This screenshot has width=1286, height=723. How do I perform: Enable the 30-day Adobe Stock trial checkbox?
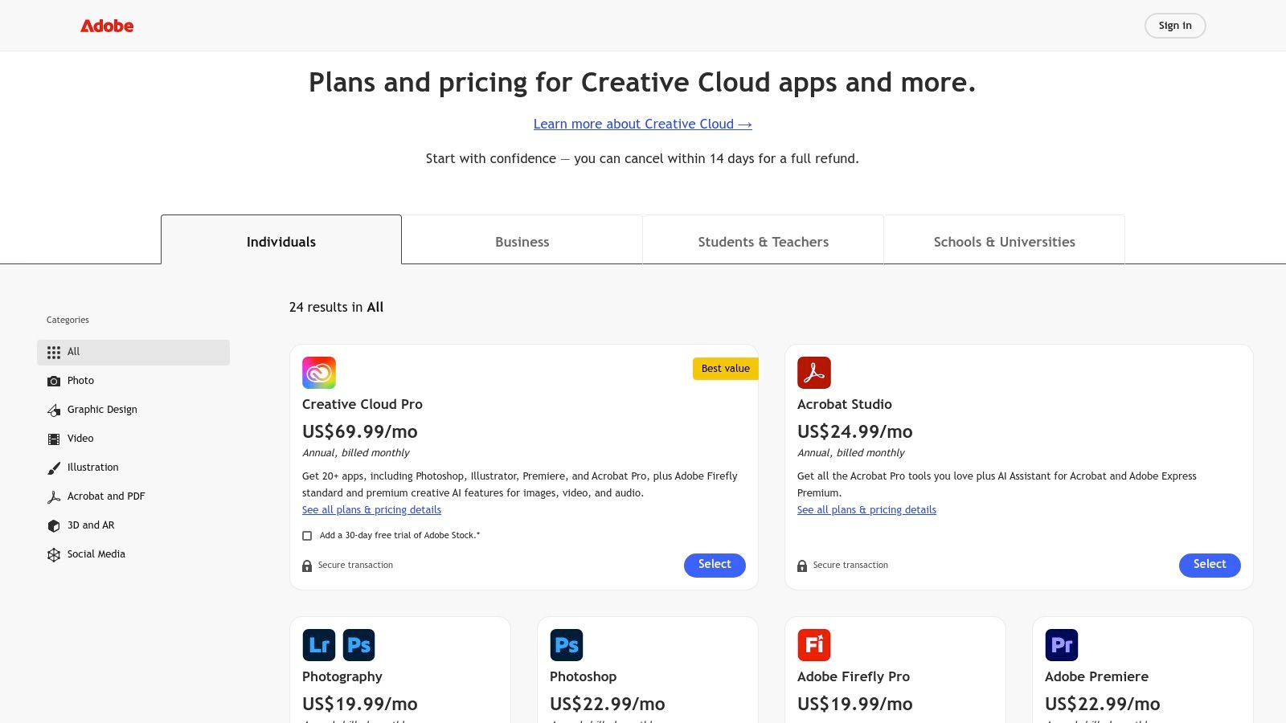[307, 535]
